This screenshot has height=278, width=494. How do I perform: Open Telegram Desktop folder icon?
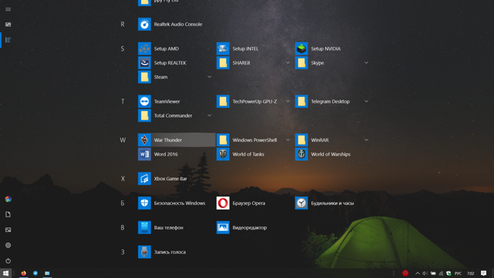click(301, 101)
